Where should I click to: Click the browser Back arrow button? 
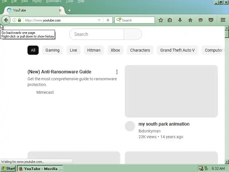[x=6, y=20]
